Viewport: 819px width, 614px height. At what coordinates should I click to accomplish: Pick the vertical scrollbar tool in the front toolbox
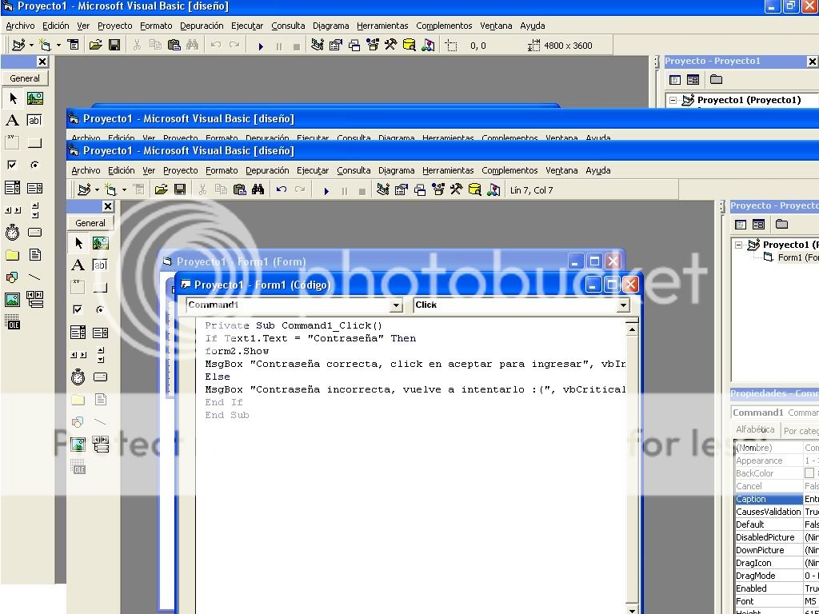100,355
